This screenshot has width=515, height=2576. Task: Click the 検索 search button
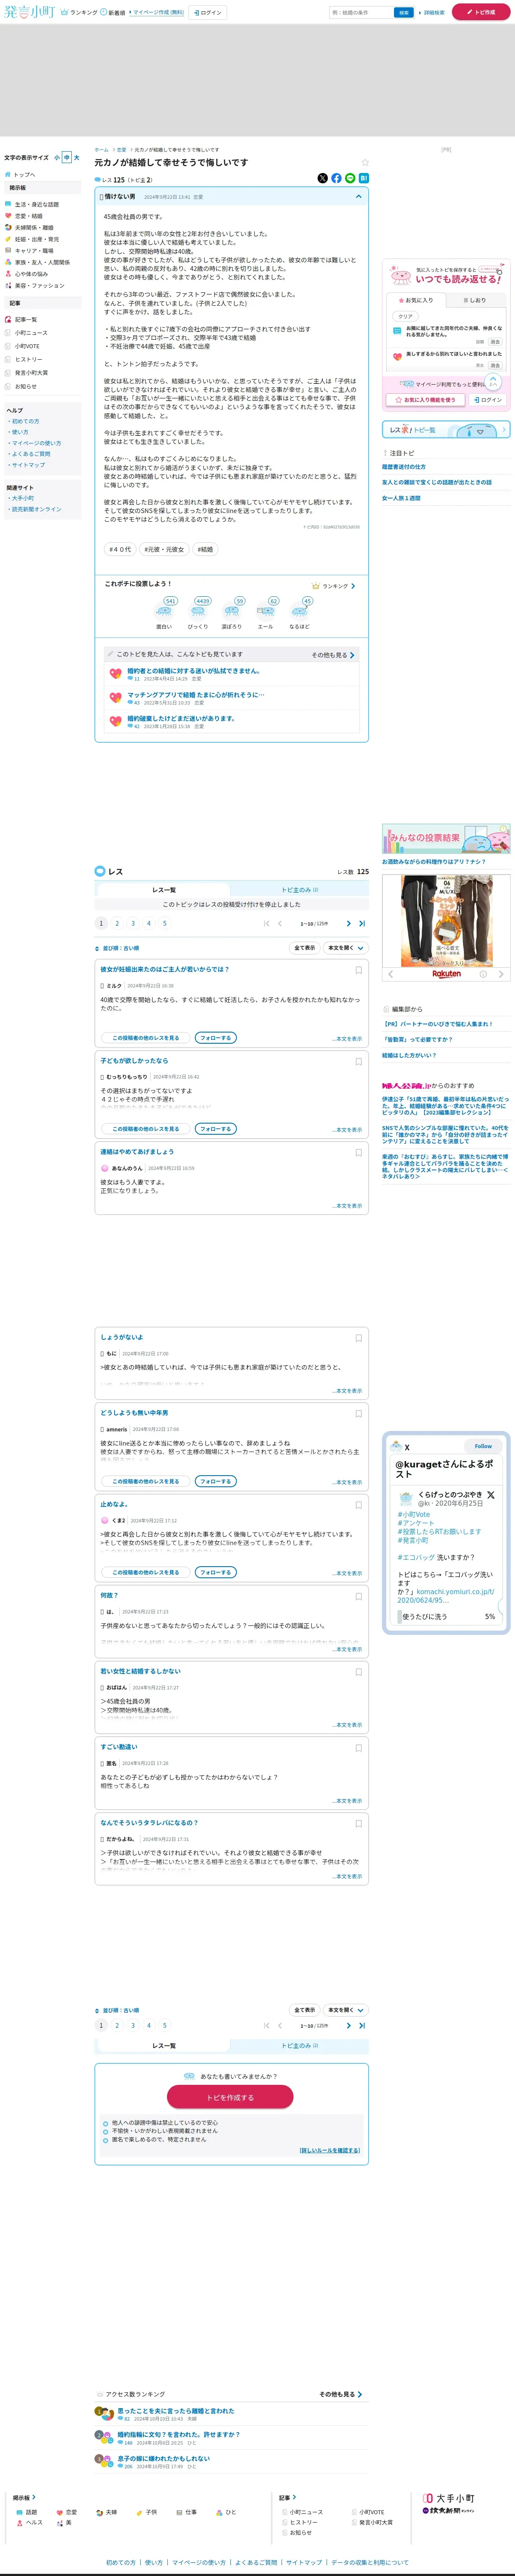[404, 13]
